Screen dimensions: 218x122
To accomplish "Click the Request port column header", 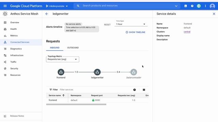I will coord(97,96).
